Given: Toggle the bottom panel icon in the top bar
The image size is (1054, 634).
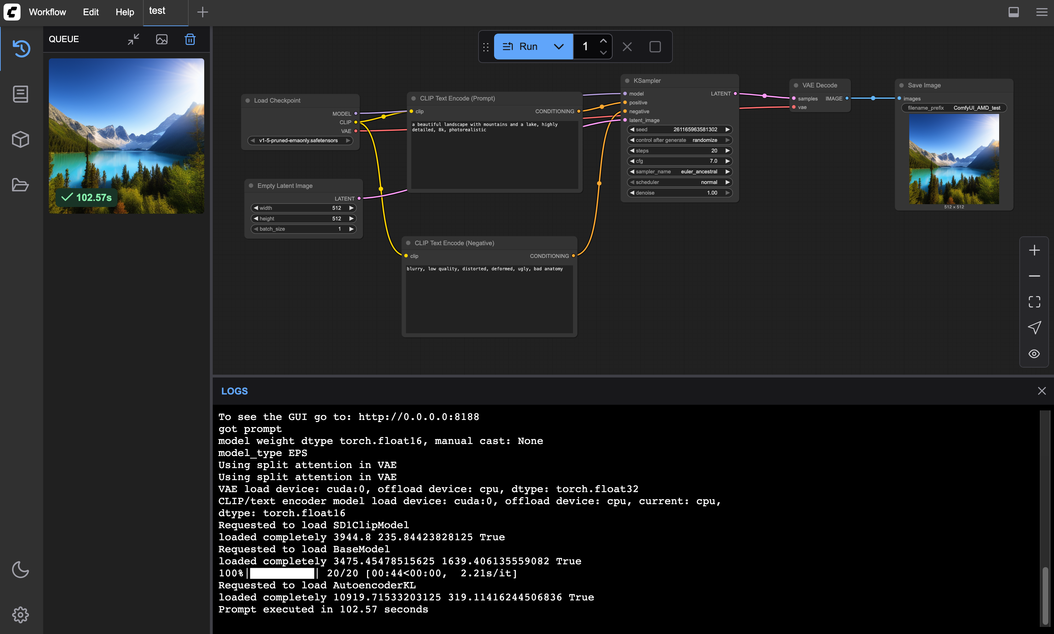Looking at the screenshot, I should tap(1013, 12).
